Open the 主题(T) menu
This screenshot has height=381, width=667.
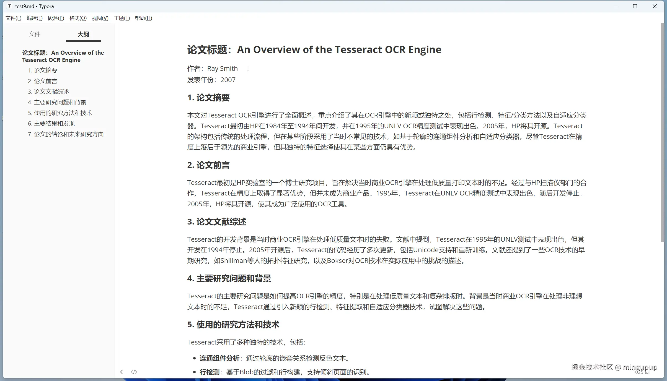[x=121, y=18]
